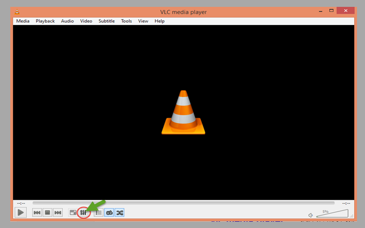Click the Stop playback button
The width and height of the screenshot is (365, 228).
[x=47, y=213]
